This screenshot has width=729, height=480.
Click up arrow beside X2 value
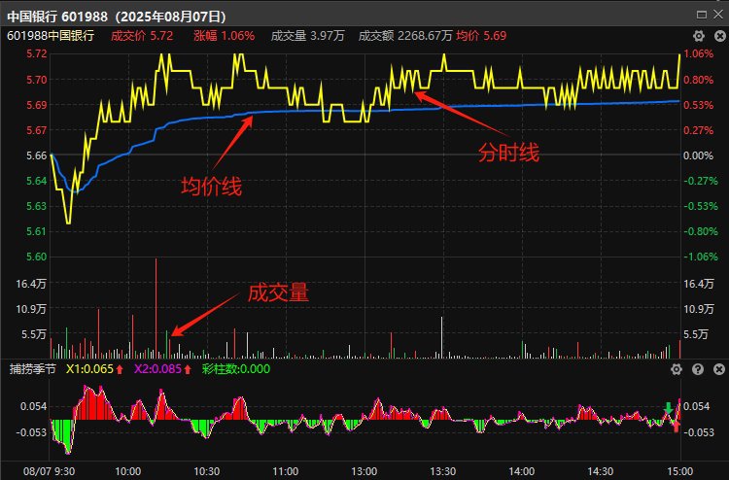pyautogui.click(x=187, y=369)
